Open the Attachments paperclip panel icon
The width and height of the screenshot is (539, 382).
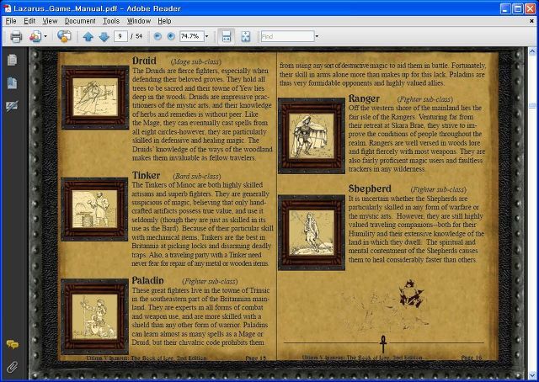12,367
